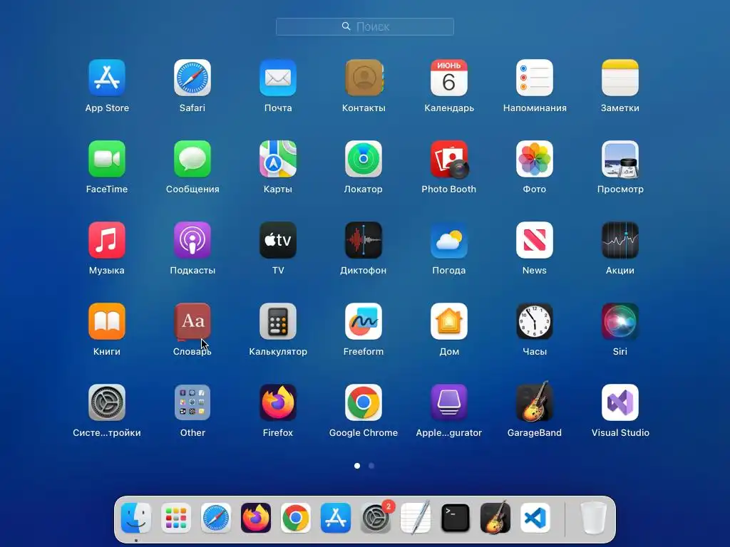Open the Почта mail app
730x547 pixels.
coord(278,78)
